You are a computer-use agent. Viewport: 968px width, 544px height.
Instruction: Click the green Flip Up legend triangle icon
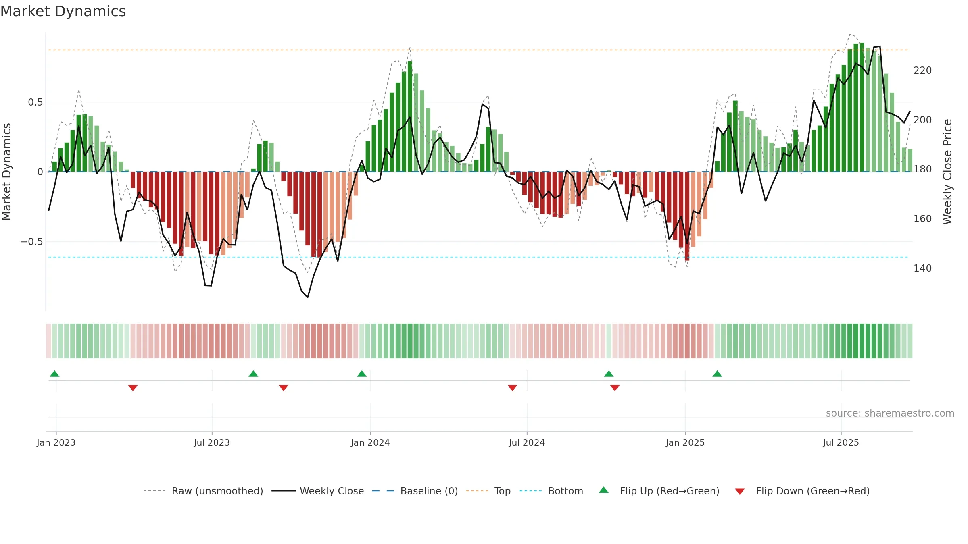pos(604,490)
